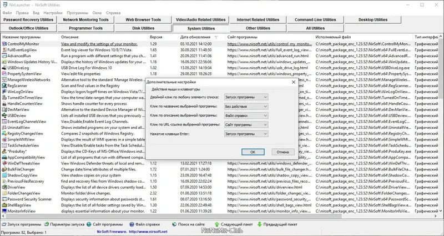The image size is (444, 236).
Task: Click the RegScanner row icon
Action: [4, 86]
